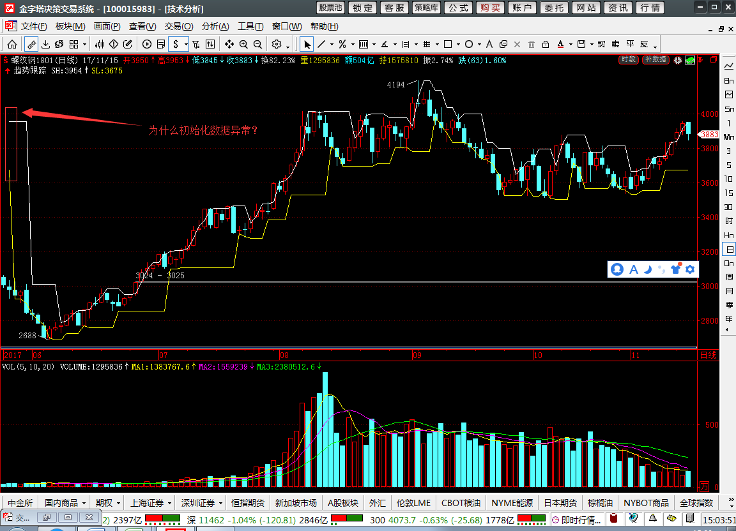Viewport: 736px width, 531px height.
Task: Click the blue settings gear in floating toolbar
Action: pos(690,269)
